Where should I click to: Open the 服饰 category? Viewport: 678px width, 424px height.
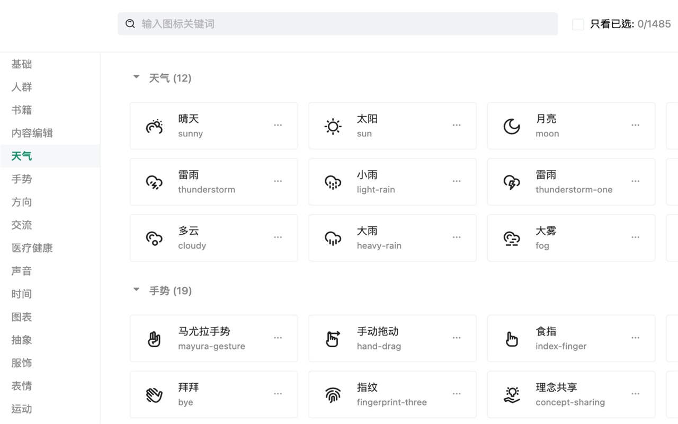50,363
